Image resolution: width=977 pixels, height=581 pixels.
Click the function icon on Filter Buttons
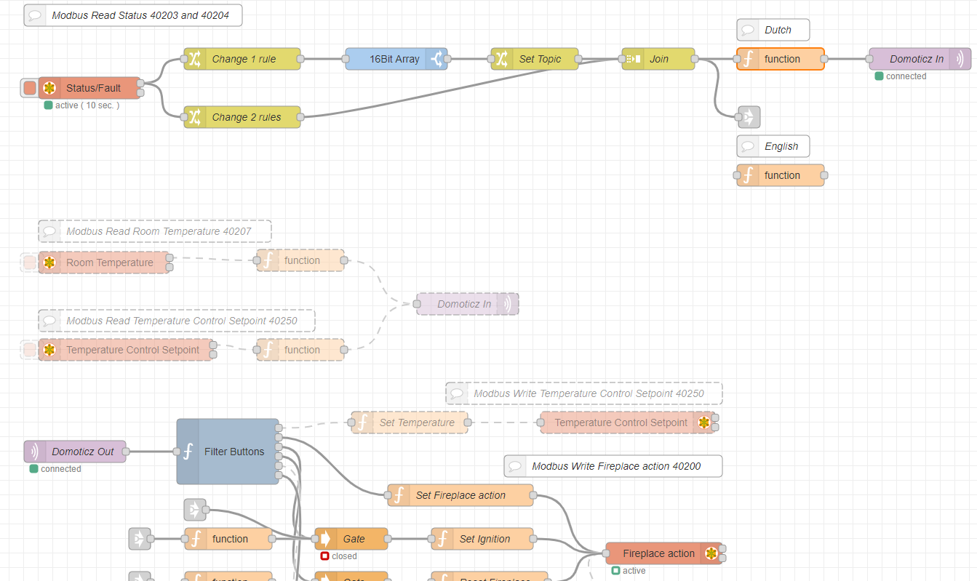point(188,452)
